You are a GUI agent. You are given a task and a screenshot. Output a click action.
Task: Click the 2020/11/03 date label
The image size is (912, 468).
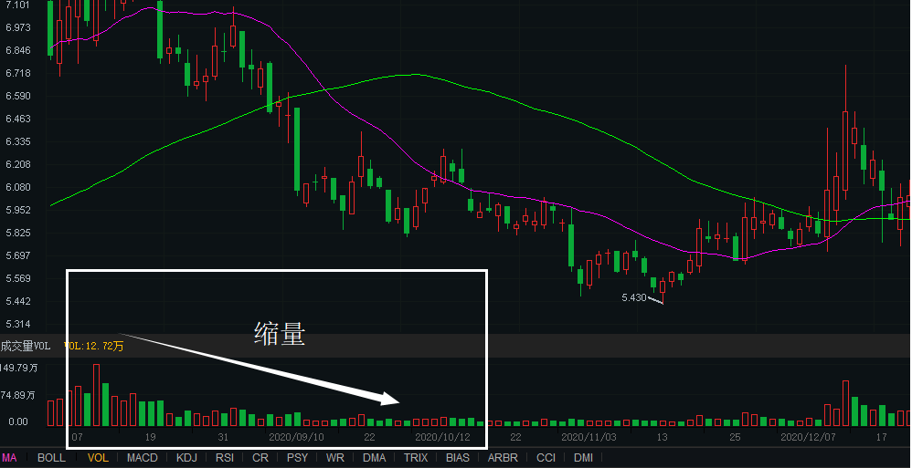tap(589, 437)
